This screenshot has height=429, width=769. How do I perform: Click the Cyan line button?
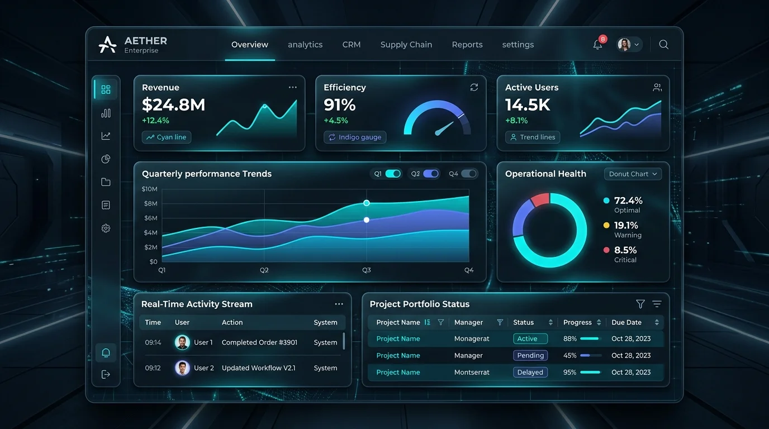167,137
